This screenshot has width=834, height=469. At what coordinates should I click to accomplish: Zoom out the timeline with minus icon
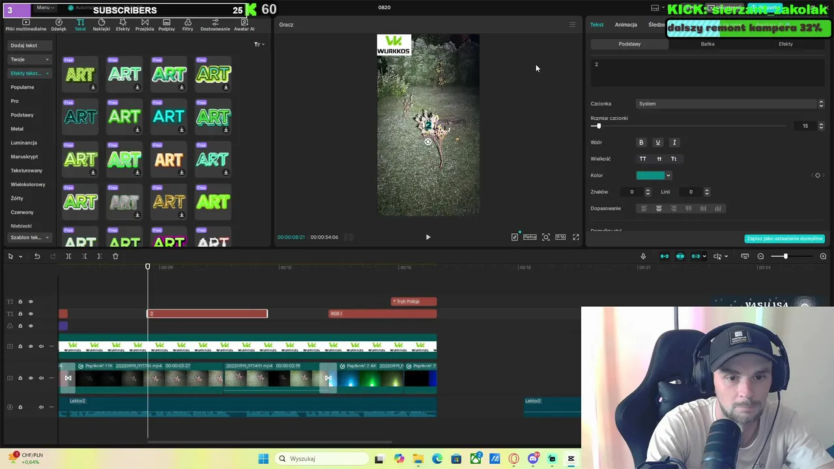pyautogui.click(x=760, y=256)
